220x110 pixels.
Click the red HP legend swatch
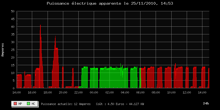(15, 104)
